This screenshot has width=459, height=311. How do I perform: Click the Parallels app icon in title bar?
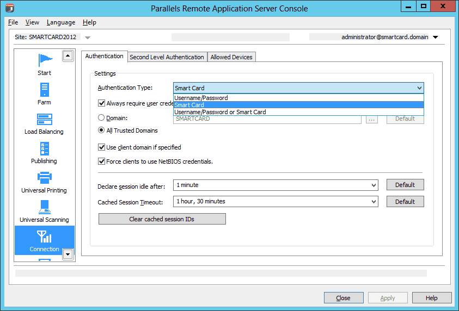[x=10, y=8]
